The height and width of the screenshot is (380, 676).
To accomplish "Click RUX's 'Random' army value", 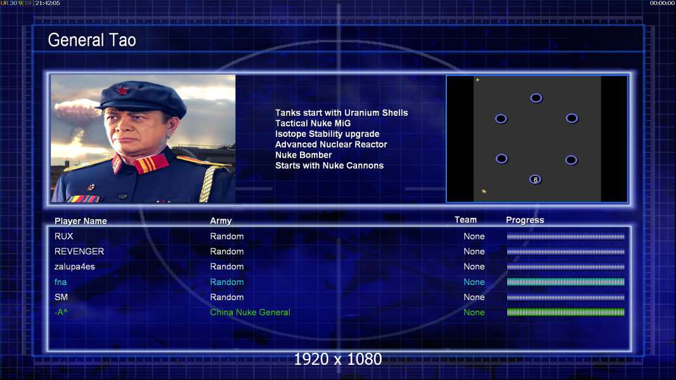I will click(x=227, y=236).
